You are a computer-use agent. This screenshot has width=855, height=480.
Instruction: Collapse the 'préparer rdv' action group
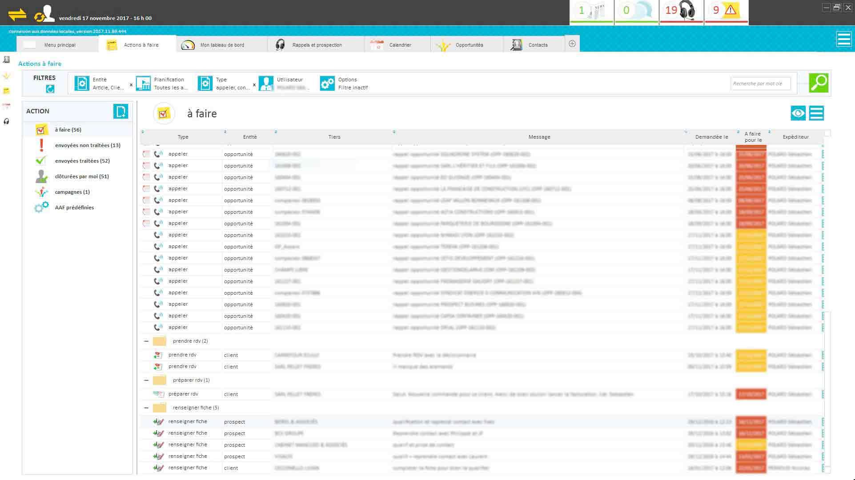pos(146,380)
